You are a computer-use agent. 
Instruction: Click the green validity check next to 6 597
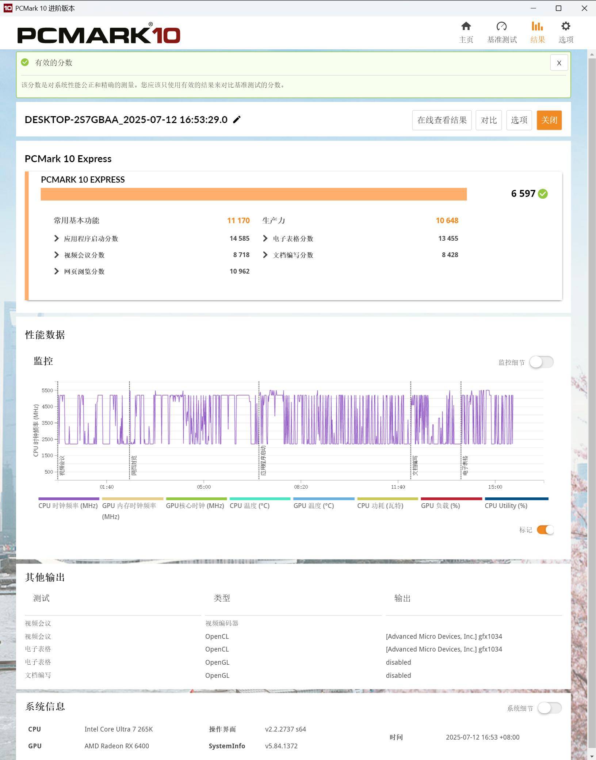point(543,194)
